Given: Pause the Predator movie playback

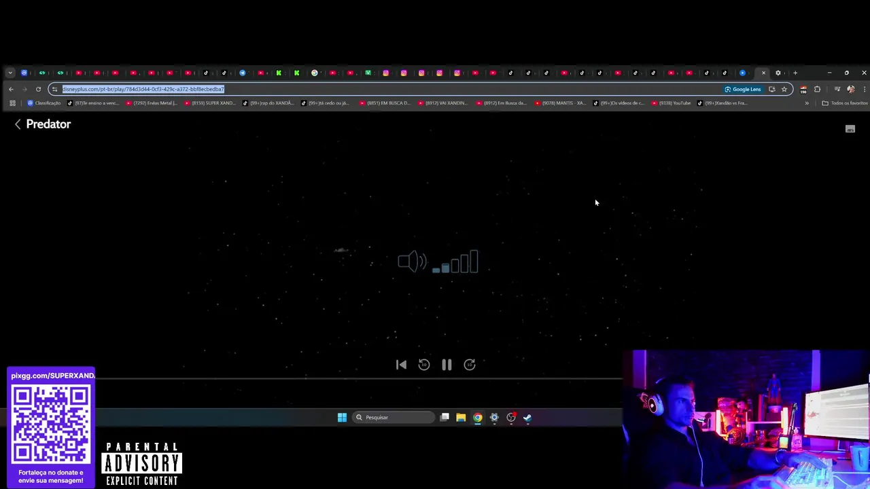Looking at the screenshot, I should tap(447, 365).
